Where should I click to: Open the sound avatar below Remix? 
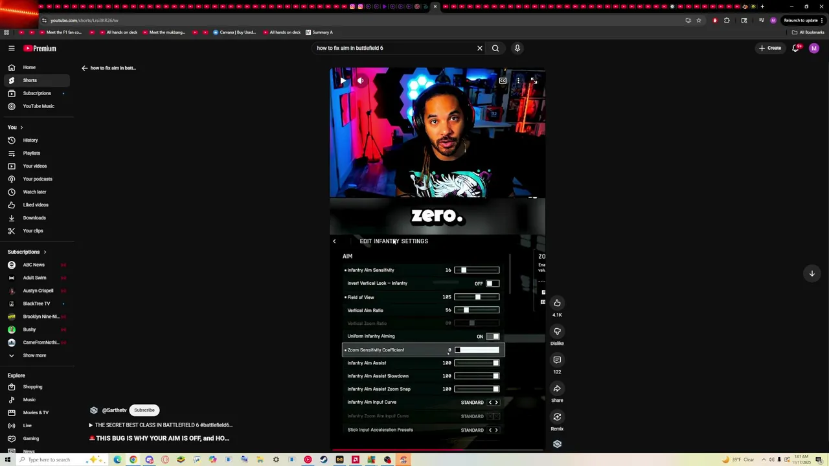coord(557,444)
